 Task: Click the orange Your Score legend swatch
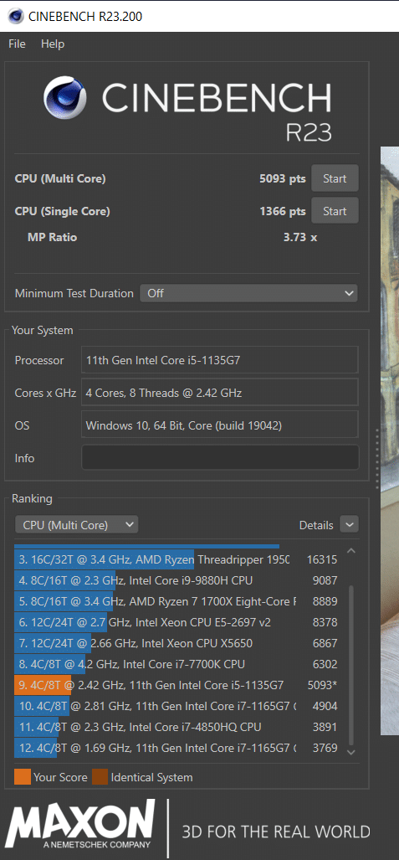[23, 777]
